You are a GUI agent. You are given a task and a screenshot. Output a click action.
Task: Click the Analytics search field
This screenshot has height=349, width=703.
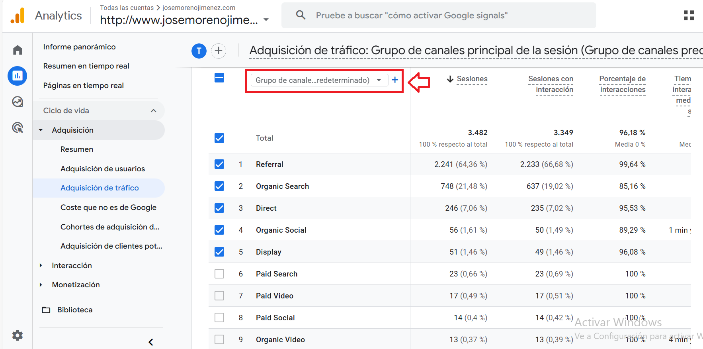click(438, 16)
